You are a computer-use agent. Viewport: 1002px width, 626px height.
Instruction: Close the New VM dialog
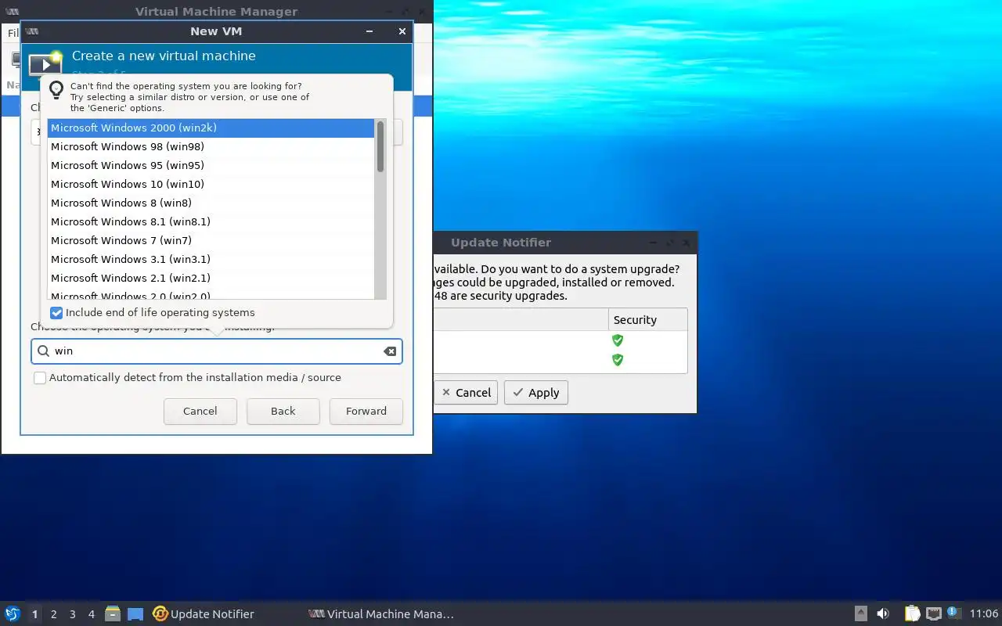402,31
